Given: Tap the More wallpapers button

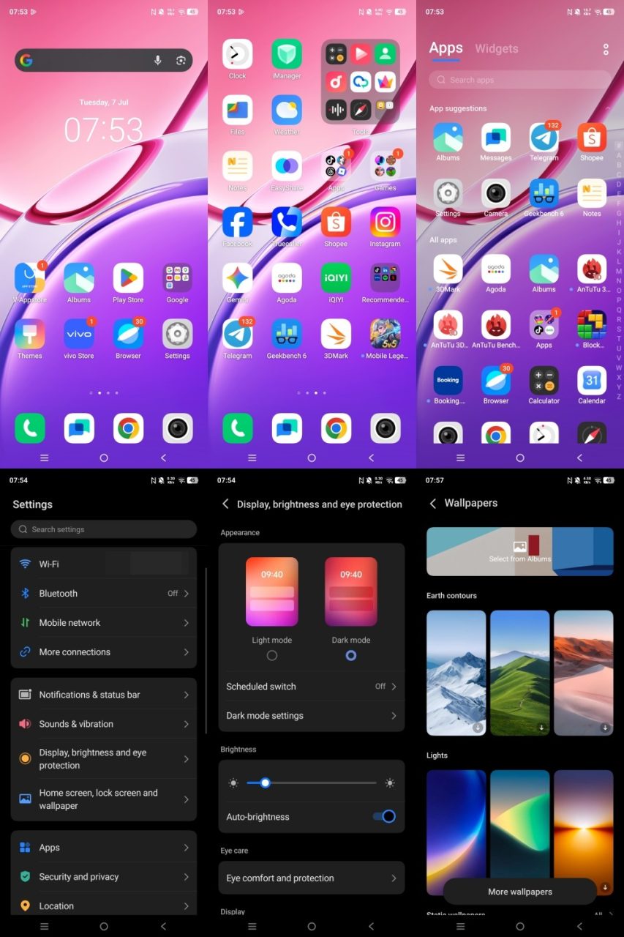Looking at the screenshot, I should [520, 892].
